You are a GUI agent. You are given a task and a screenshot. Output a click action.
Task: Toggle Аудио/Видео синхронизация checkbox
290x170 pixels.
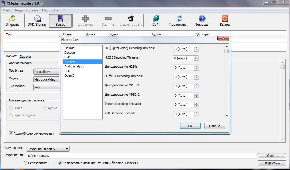(x=11, y=133)
